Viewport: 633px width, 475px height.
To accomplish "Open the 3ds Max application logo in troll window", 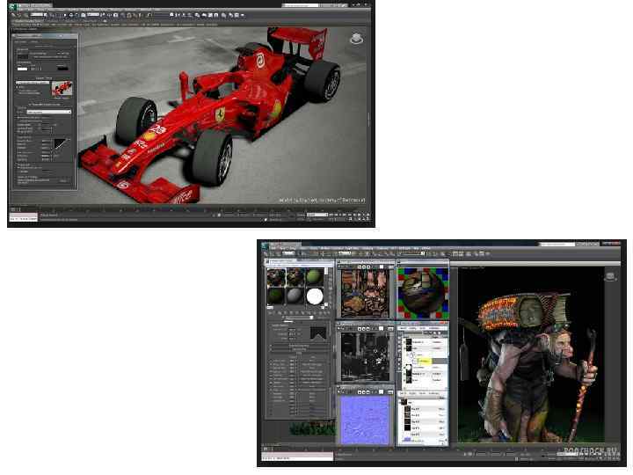I will [266, 245].
